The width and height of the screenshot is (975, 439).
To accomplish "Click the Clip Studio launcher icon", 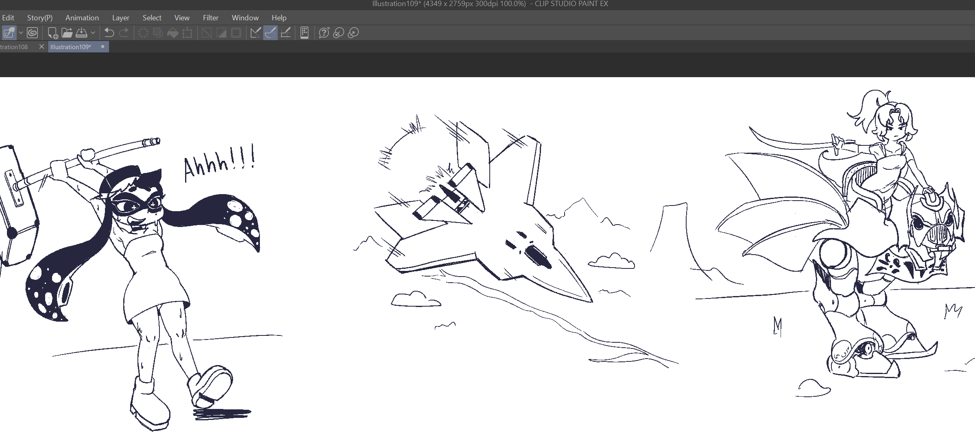I will point(32,33).
